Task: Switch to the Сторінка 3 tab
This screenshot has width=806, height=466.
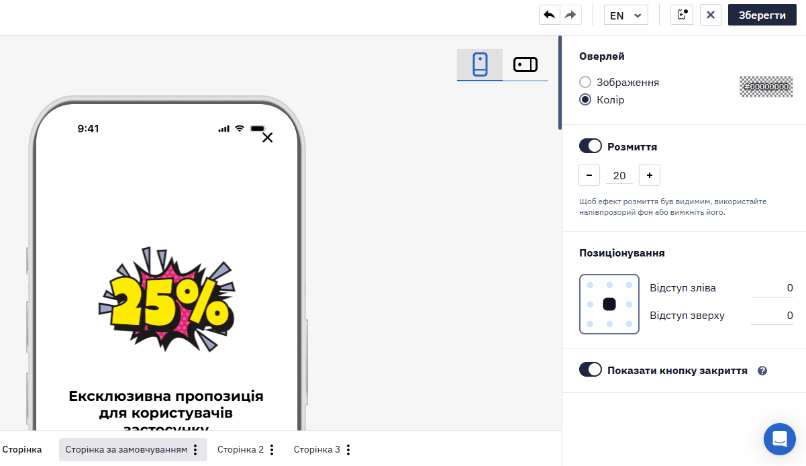Action: (x=317, y=450)
